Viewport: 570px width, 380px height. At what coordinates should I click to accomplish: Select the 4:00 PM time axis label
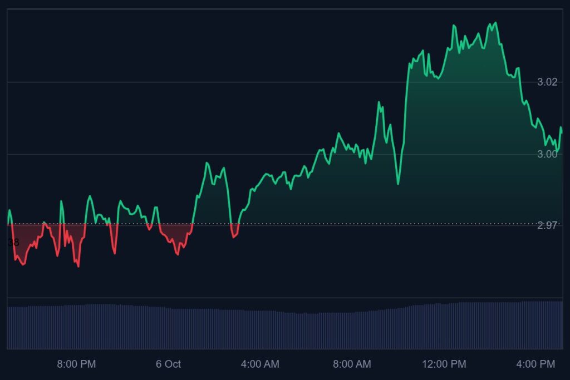(x=535, y=364)
